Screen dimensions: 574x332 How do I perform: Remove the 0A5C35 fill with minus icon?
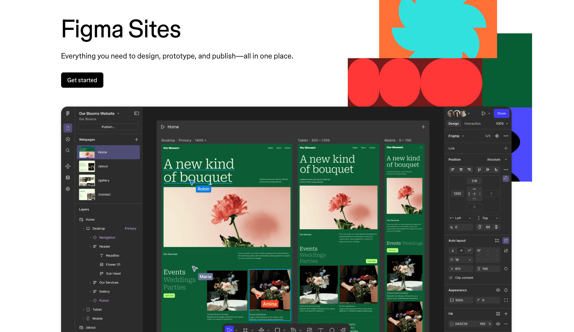[x=506, y=324]
